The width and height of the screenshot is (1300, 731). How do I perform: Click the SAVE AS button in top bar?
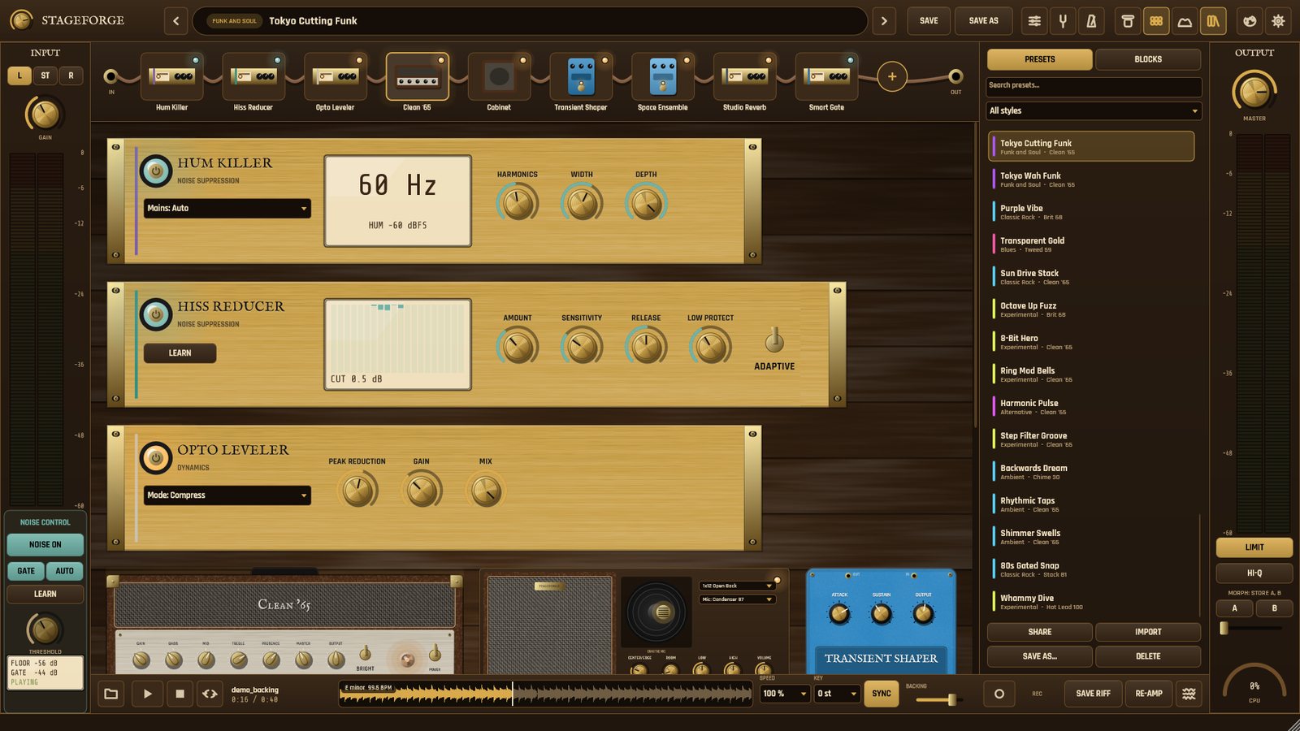(x=984, y=21)
